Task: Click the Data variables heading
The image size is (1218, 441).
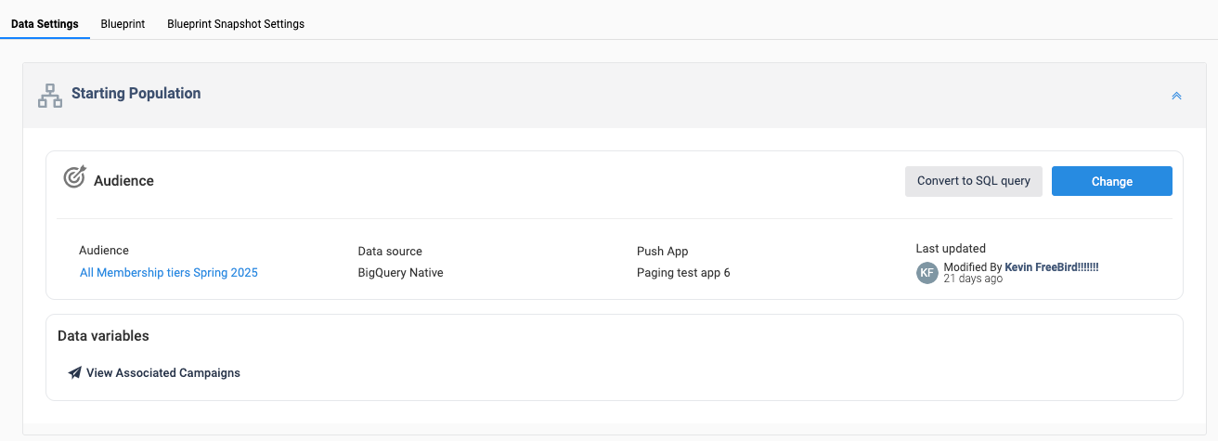Action: coord(103,336)
